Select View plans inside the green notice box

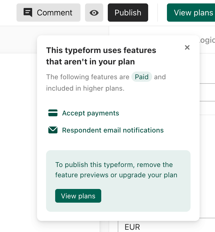[x=78, y=196]
